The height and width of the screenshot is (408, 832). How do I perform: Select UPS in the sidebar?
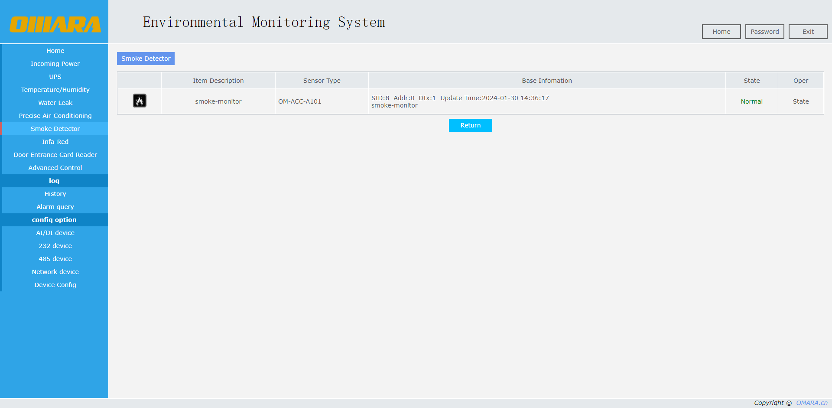click(55, 77)
